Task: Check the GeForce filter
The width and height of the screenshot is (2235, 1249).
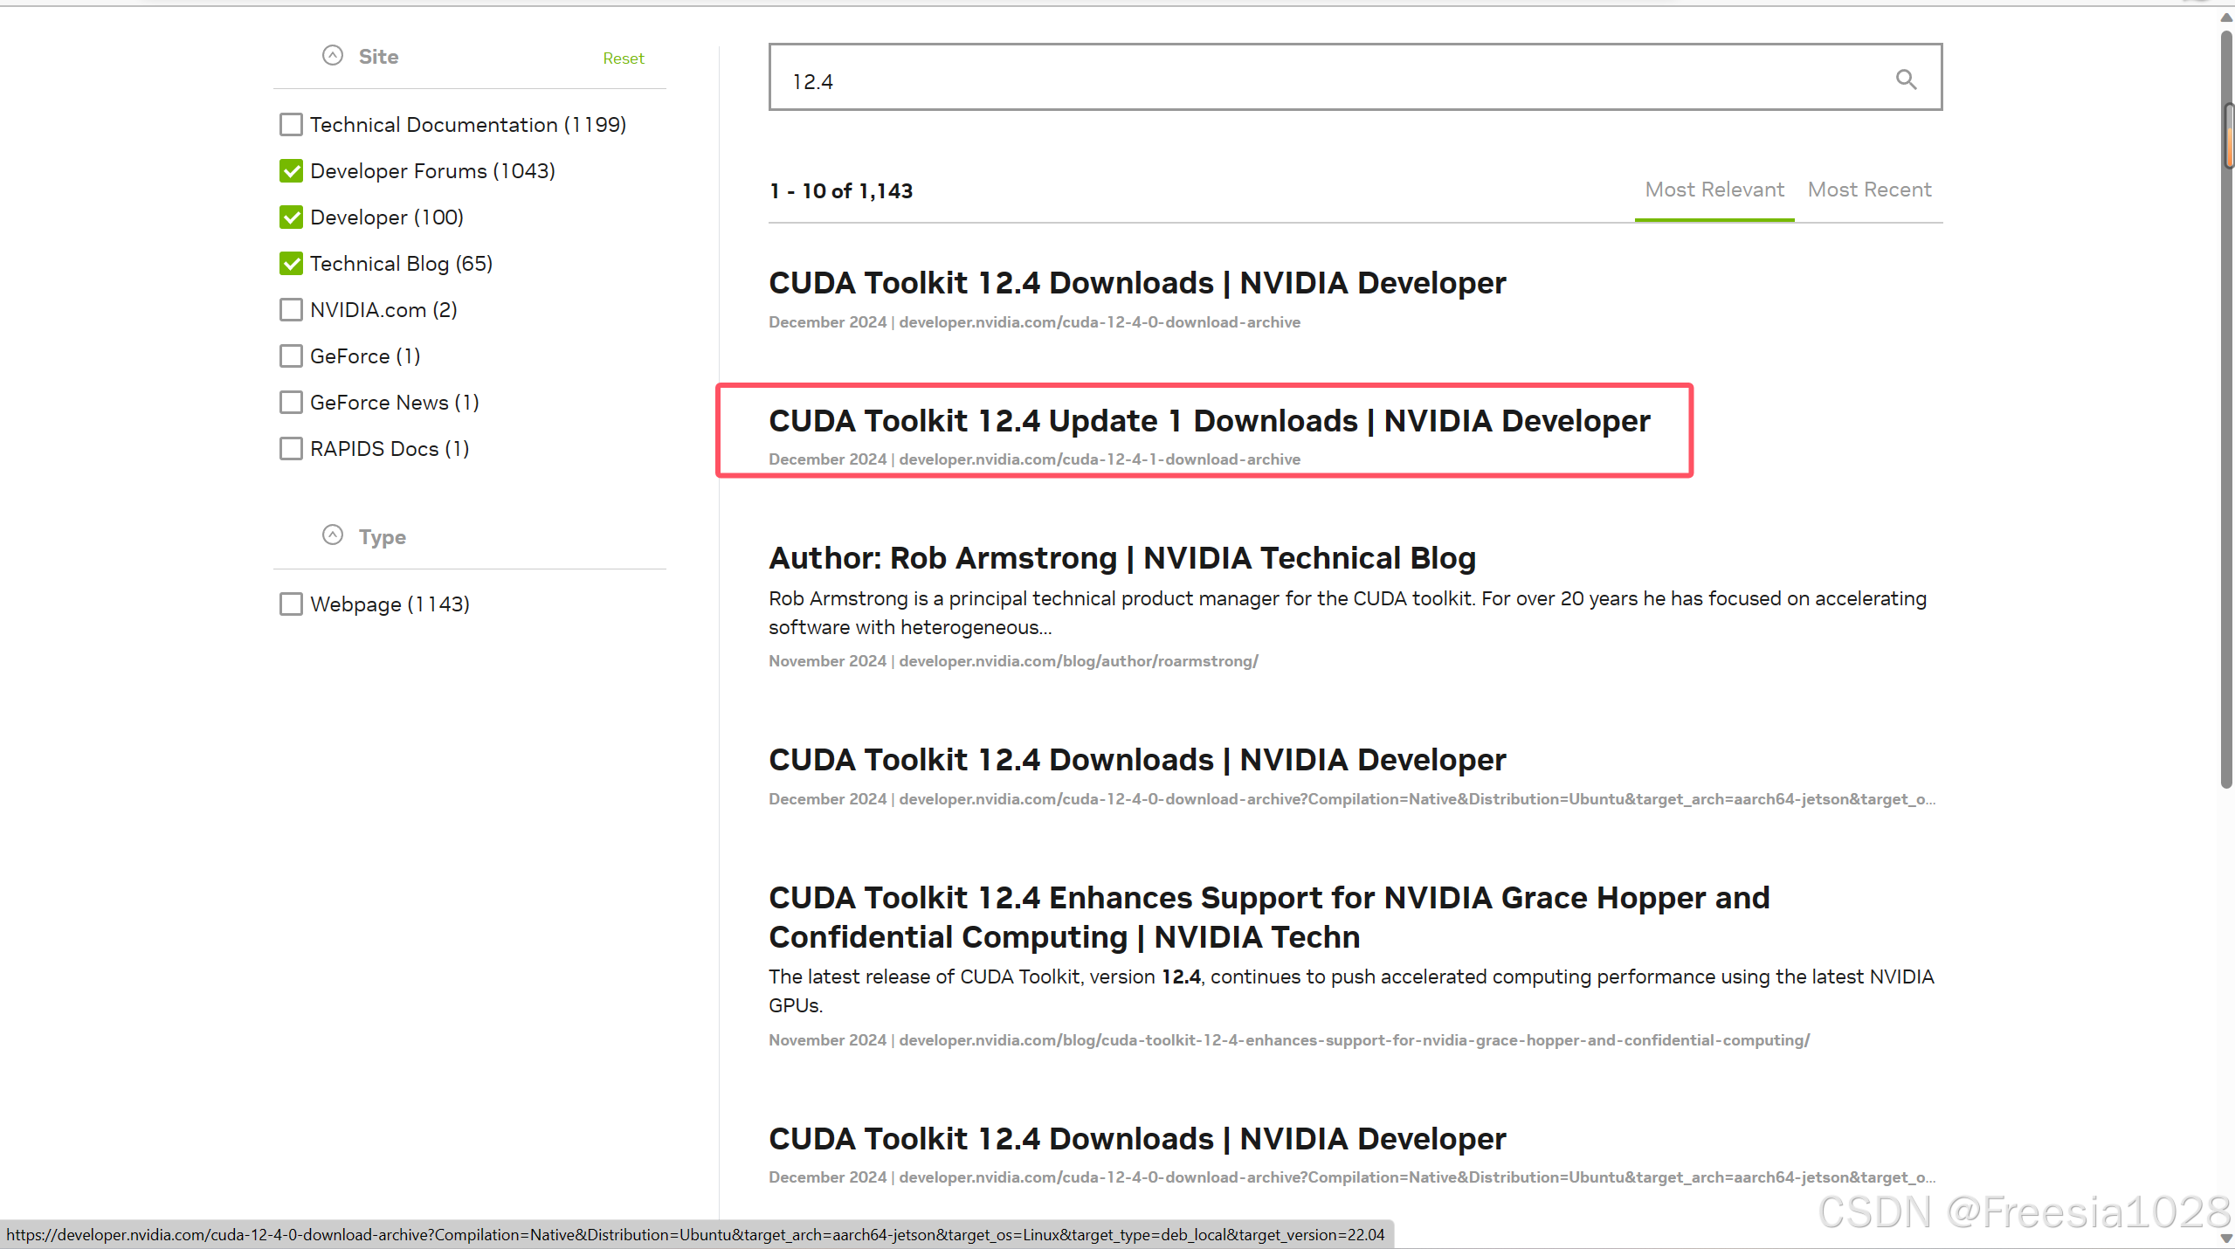Action: pyautogui.click(x=291, y=355)
